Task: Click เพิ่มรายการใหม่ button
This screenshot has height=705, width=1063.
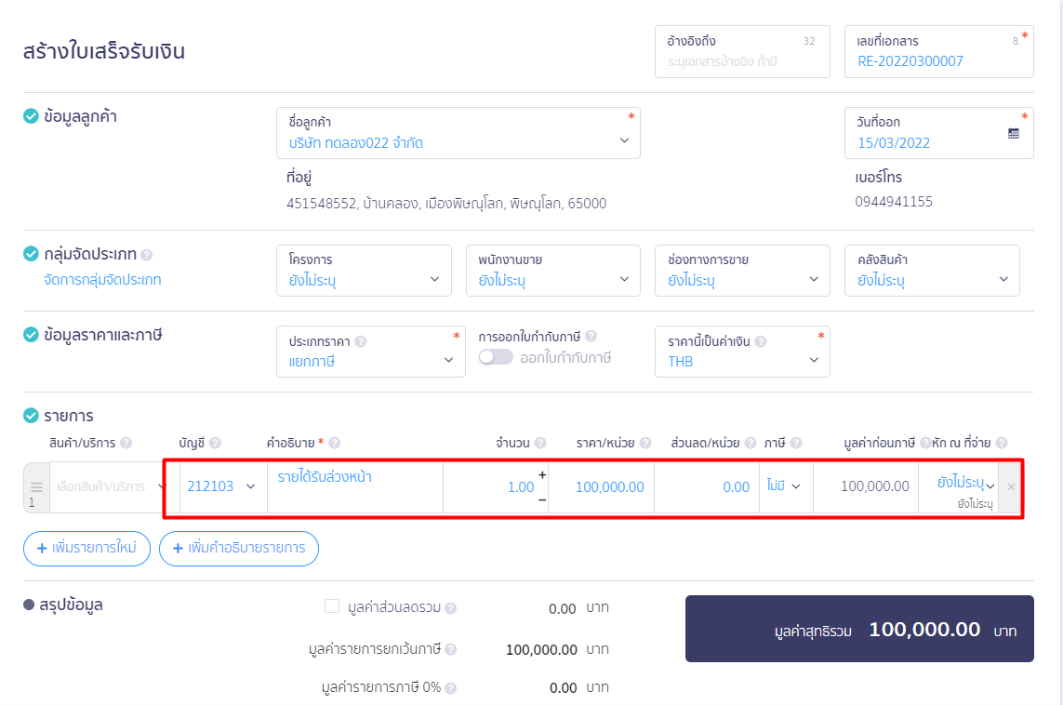Action: [x=86, y=549]
